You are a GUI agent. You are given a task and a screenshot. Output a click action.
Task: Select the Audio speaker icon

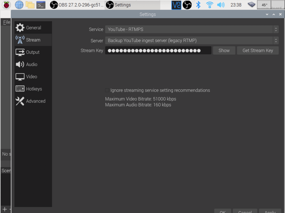point(20,64)
